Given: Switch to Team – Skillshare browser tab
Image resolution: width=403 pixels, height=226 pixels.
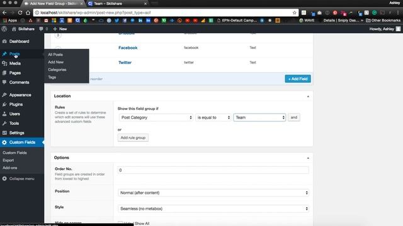Looking at the screenshot, I should tap(118, 4).
